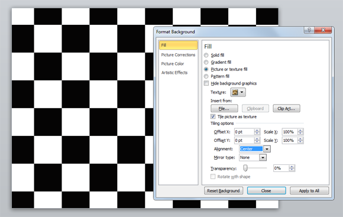Expand the Texture dropdown arrow
Screen dimensions: 343x217
(242, 92)
